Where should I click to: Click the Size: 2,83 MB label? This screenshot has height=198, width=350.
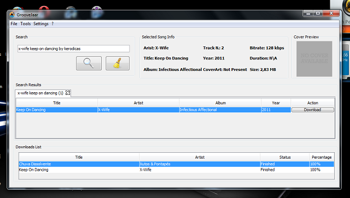(x=262, y=69)
